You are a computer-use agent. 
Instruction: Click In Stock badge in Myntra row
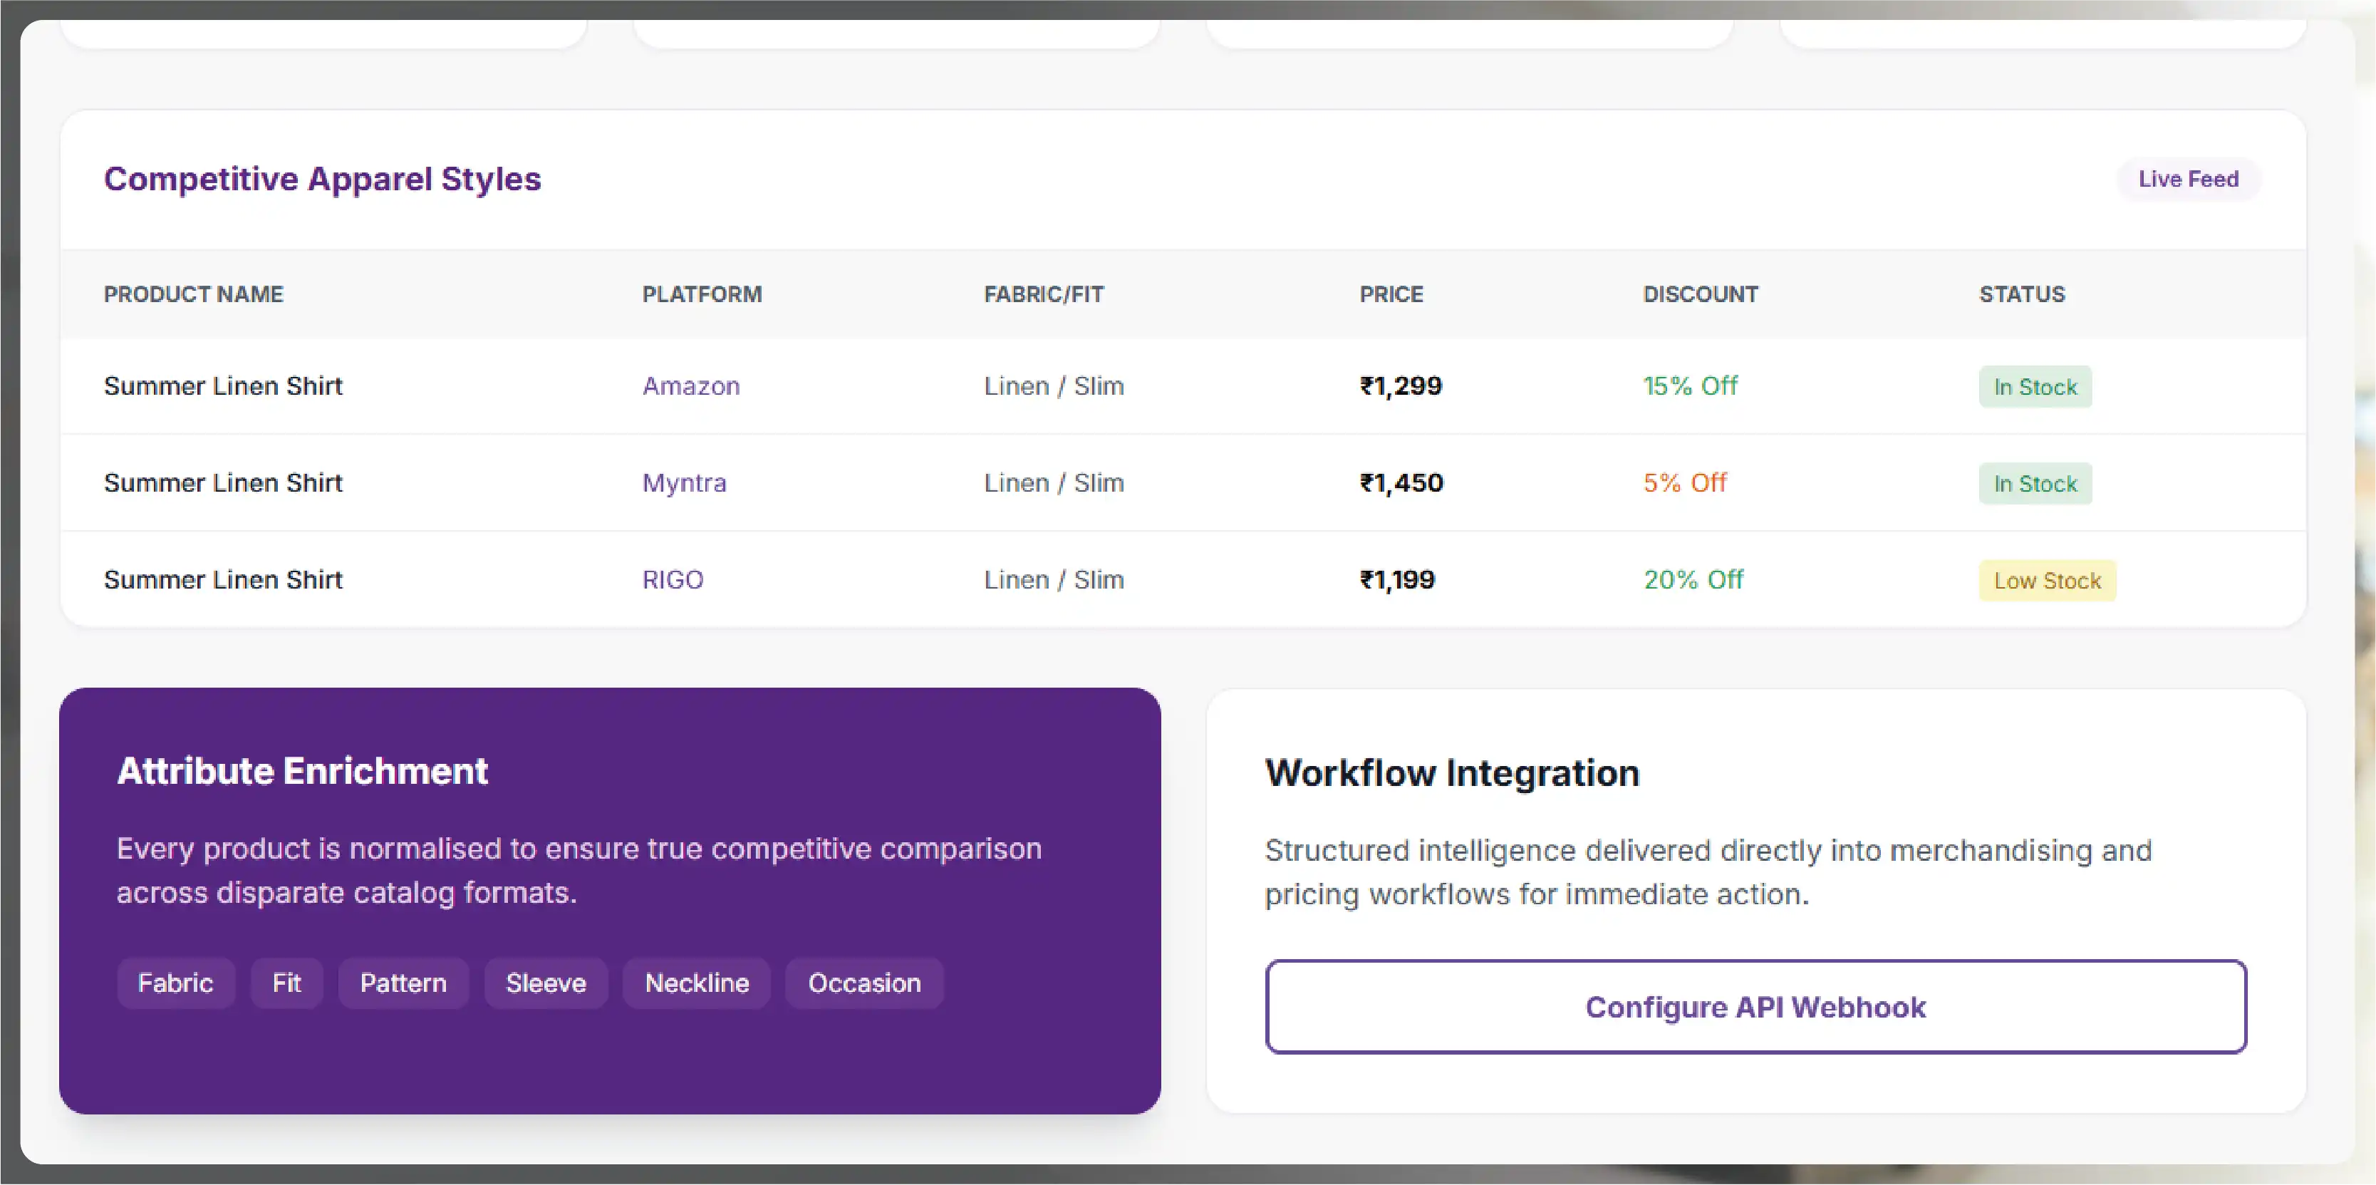coord(2035,483)
